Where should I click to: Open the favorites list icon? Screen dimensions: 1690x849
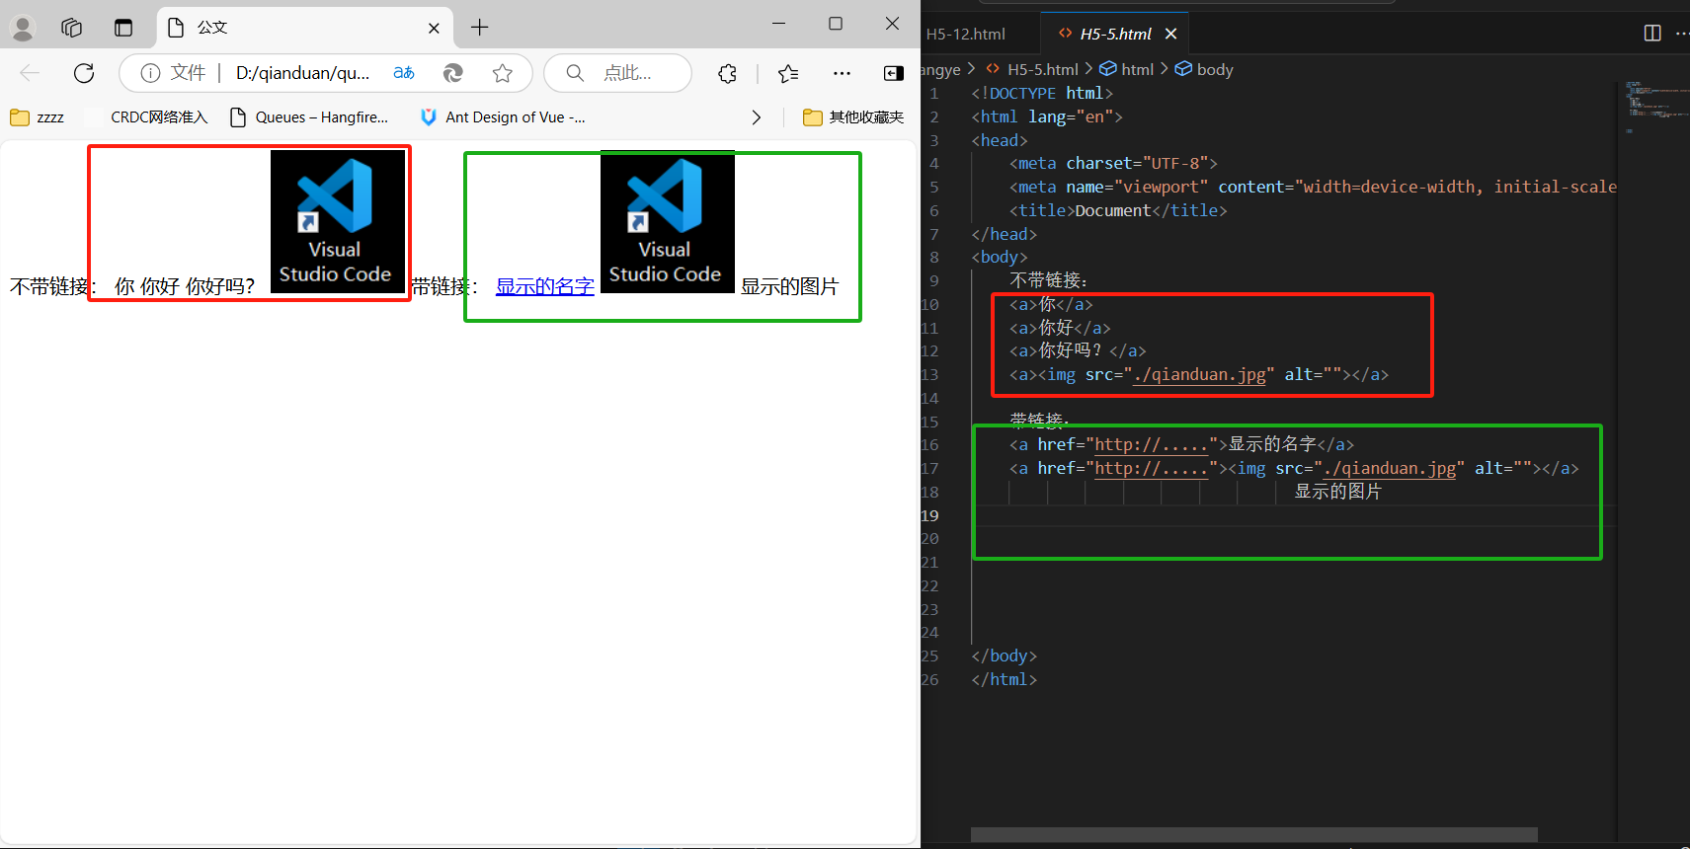pyautogui.click(x=788, y=73)
